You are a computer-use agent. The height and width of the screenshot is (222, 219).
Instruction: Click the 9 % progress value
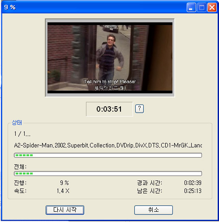tap(64, 183)
